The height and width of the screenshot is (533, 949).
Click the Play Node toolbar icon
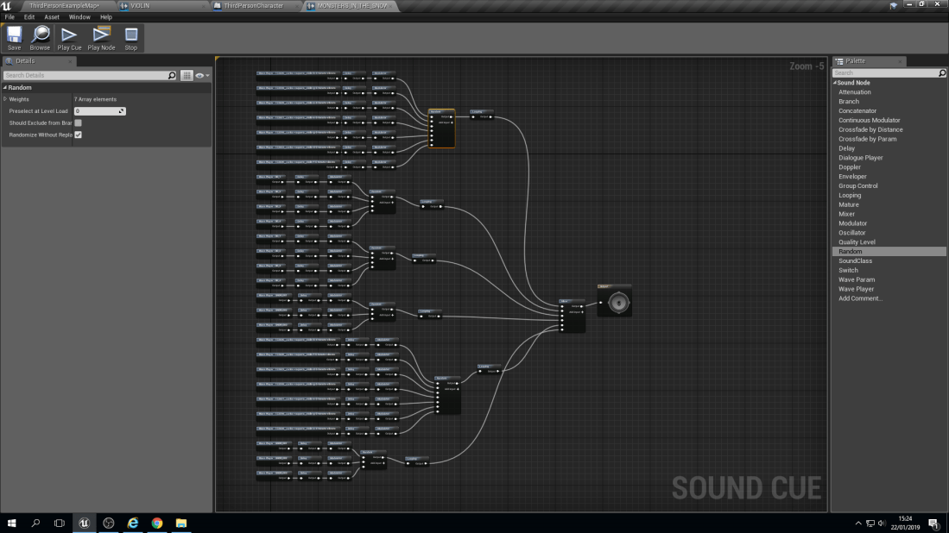coord(101,38)
